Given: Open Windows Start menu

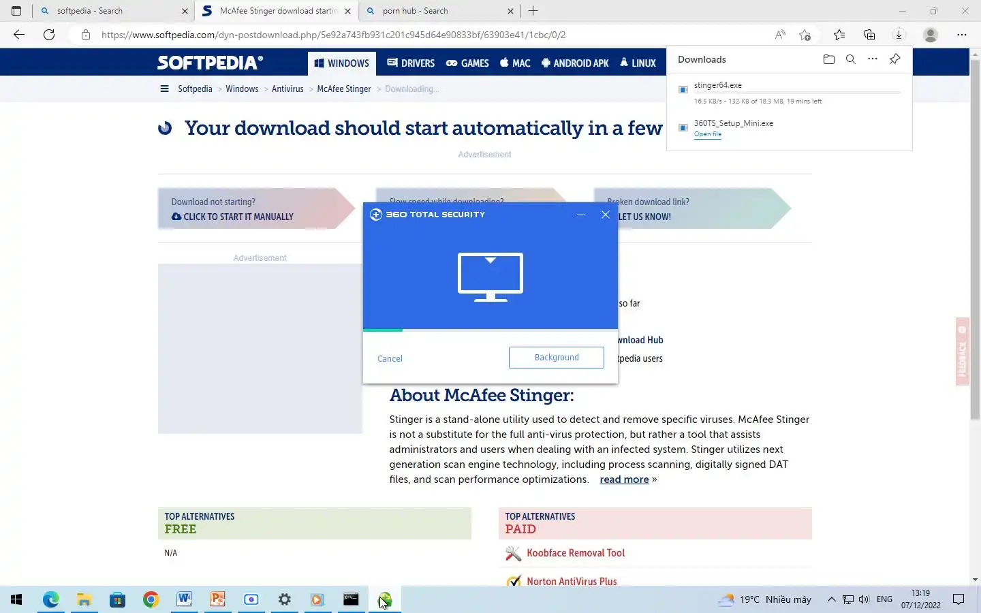Looking at the screenshot, I should pos(16,599).
